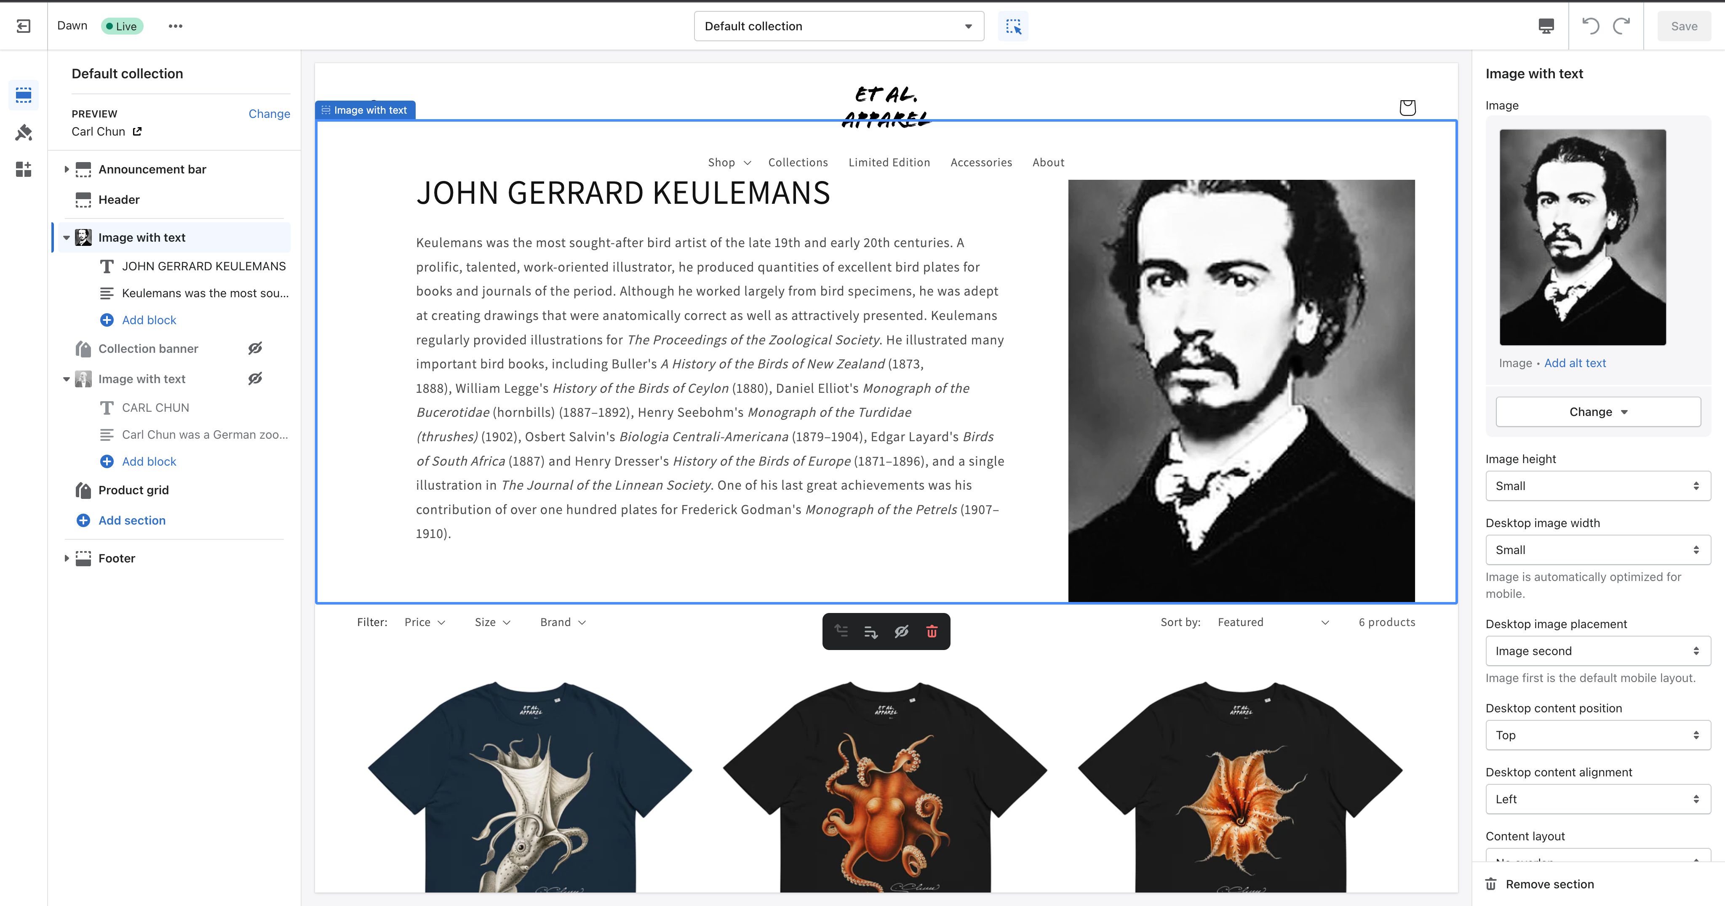
Task: Open the Image height dropdown
Action: pyautogui.click(x=1597, y=486)
